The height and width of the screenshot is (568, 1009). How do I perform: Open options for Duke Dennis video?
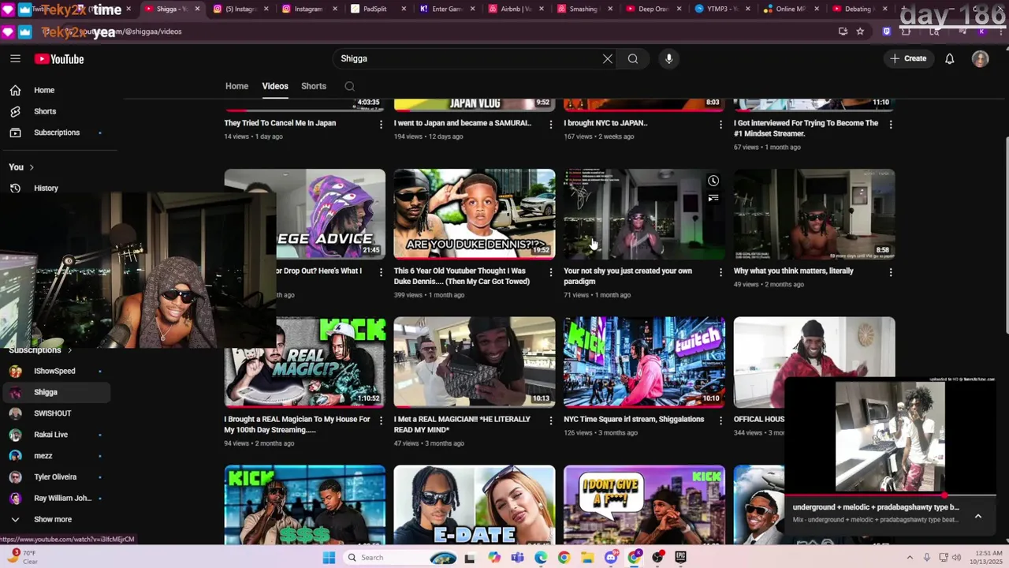click(x=551, y=272)
